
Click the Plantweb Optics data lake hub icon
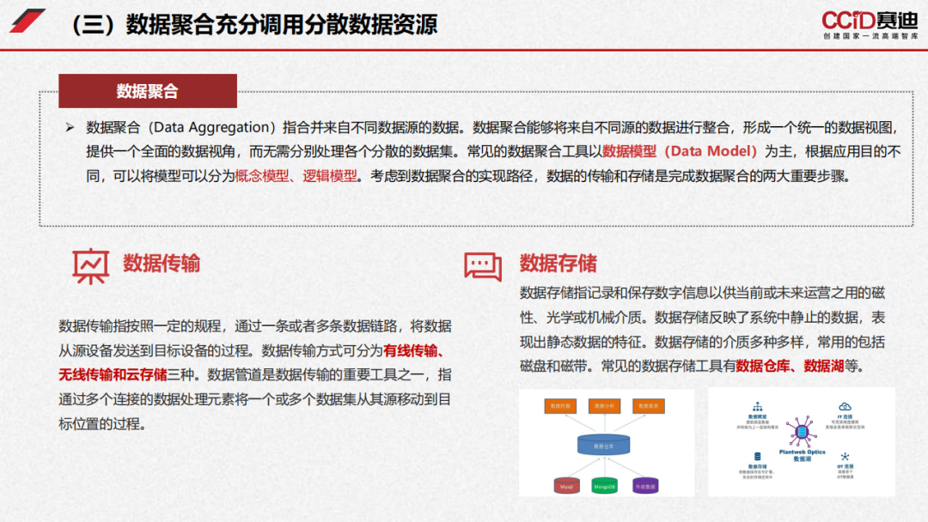coord(803,433)
